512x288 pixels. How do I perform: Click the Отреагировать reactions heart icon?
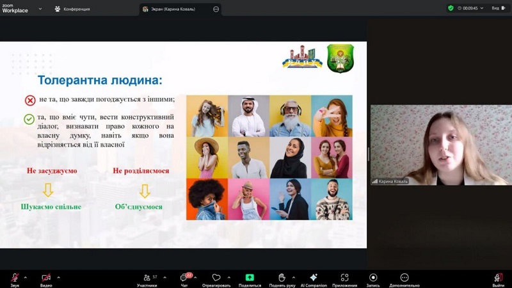pyautogui.click(x=216, y=278)
